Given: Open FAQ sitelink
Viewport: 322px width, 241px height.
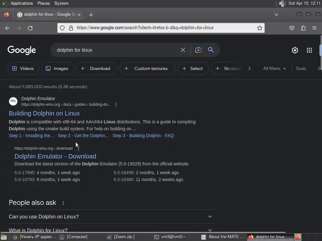Looking at the screenshot, I should (169, 136).
